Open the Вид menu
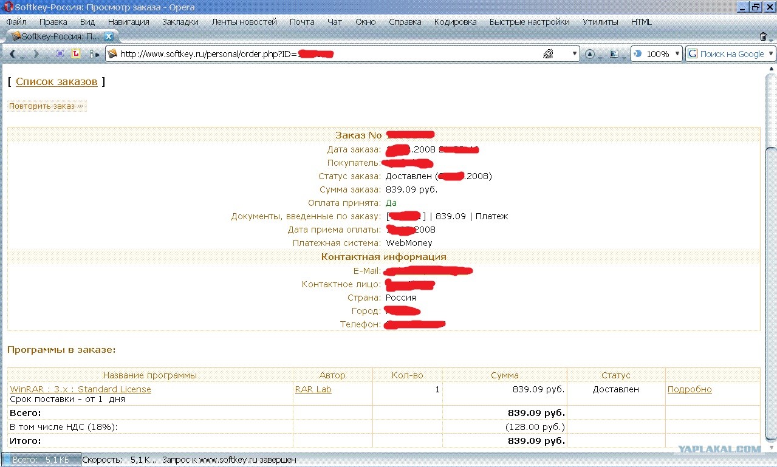 pyautogui.click(x=87, y=22)
